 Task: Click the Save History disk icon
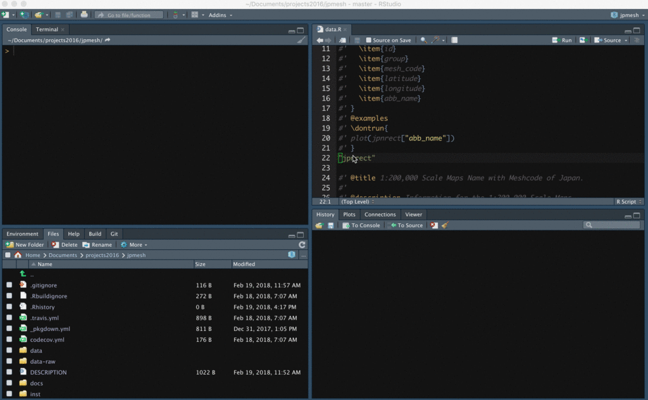click(x=330, y=225)
